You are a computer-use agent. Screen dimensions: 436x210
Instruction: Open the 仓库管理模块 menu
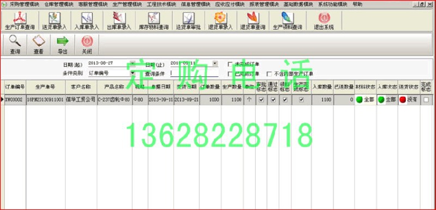(59, 5)
